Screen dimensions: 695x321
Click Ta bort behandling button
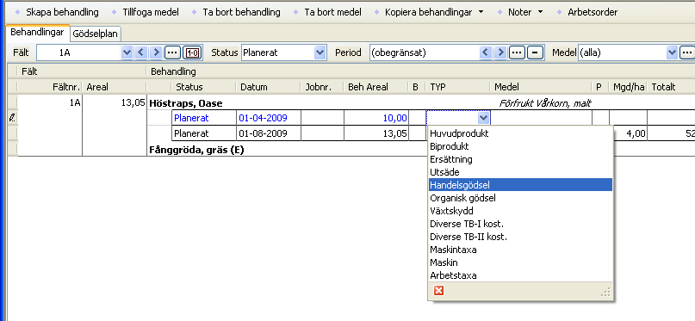236,12
